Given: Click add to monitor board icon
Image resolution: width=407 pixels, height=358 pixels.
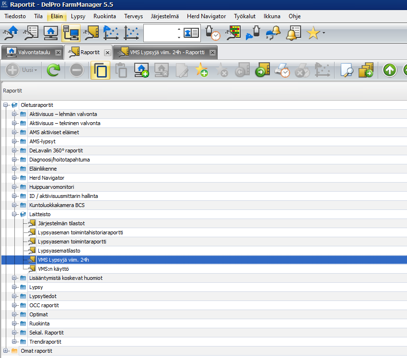Looking at the screenshot, I should click(x=141, y=70).
